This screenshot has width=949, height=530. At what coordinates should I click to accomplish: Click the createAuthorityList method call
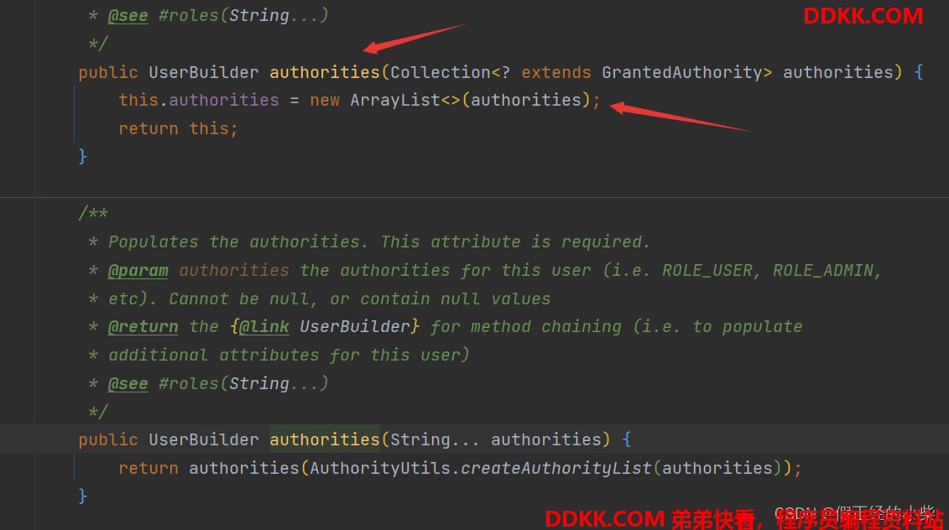tap(557, 468)
